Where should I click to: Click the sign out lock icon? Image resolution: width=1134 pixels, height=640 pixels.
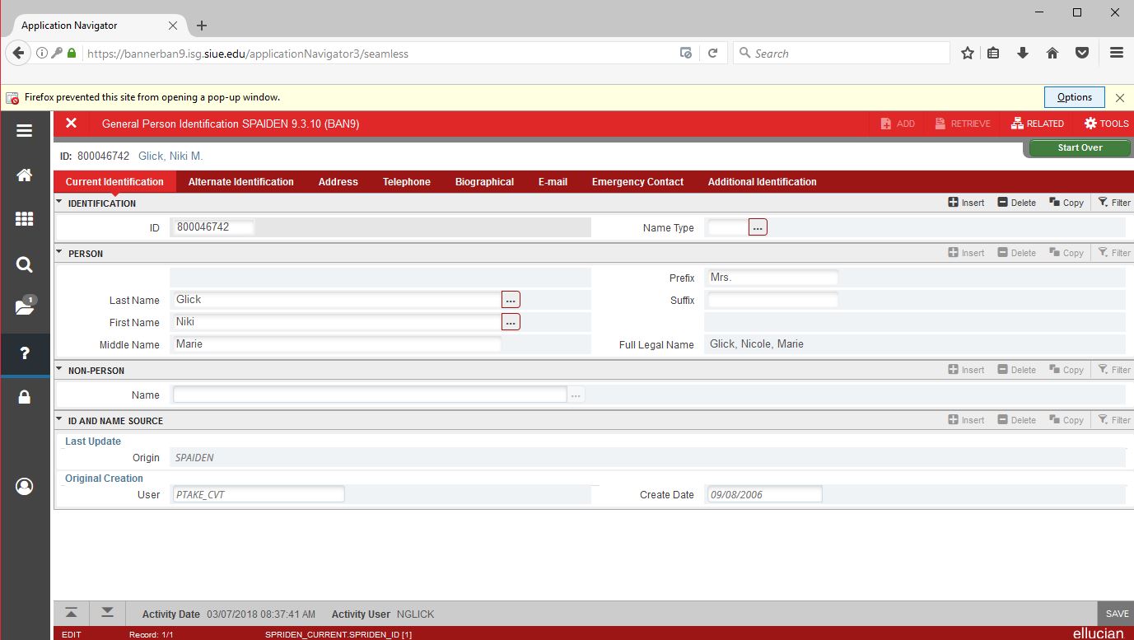[25, 398]
